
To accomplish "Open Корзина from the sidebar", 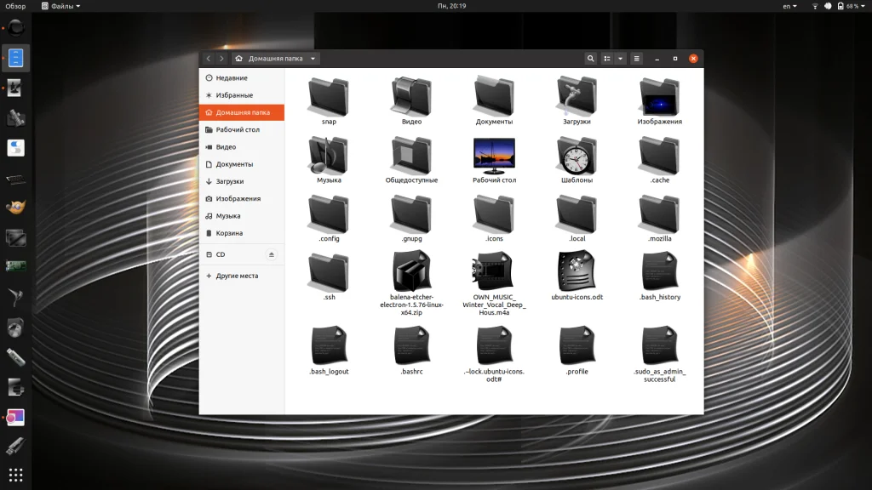I will pos(229,233).
